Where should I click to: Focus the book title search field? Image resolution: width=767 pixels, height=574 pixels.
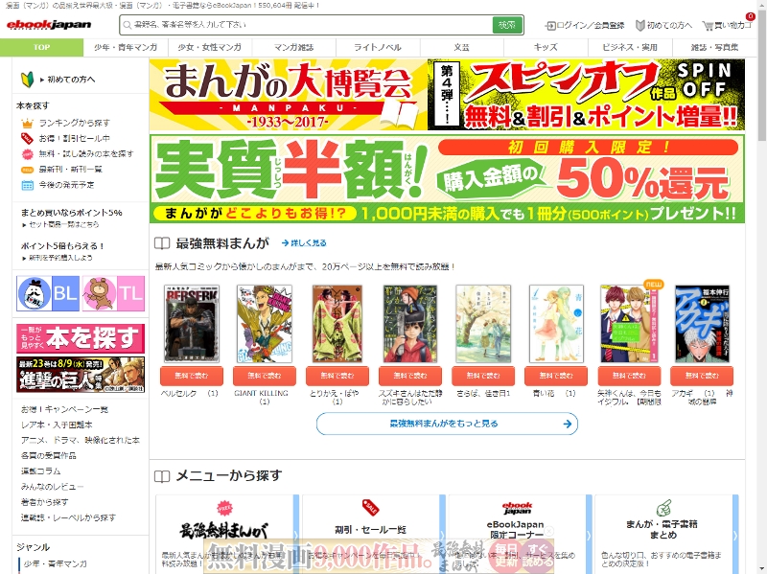tap(306, 25)
